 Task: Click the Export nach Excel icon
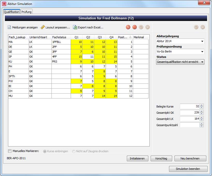tap(75, 27)
